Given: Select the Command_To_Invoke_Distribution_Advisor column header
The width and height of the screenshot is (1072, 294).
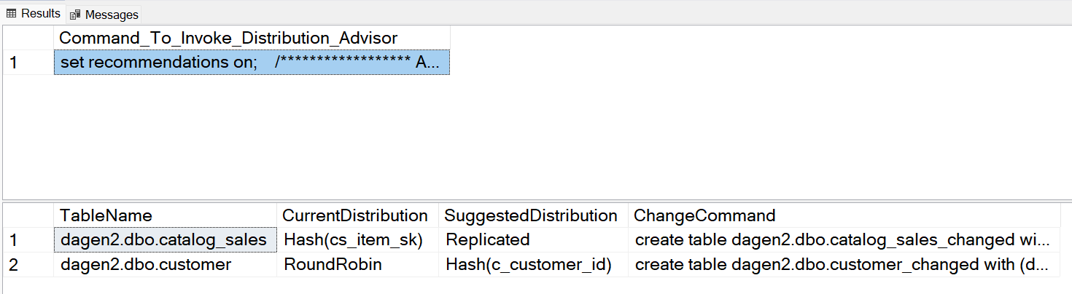Looking at the screenshot, I should (252, 38).
